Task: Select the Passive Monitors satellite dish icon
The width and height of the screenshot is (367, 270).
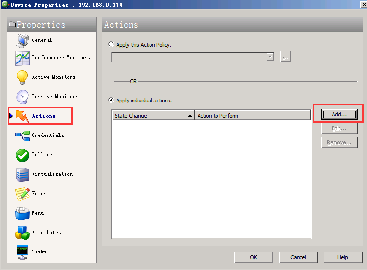Action: (22, 97)
